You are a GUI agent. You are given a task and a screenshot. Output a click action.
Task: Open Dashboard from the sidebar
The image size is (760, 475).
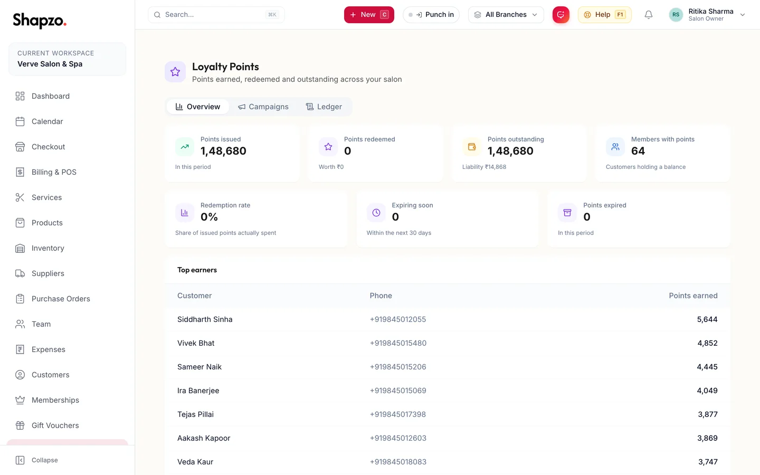(x=67, y=96)
